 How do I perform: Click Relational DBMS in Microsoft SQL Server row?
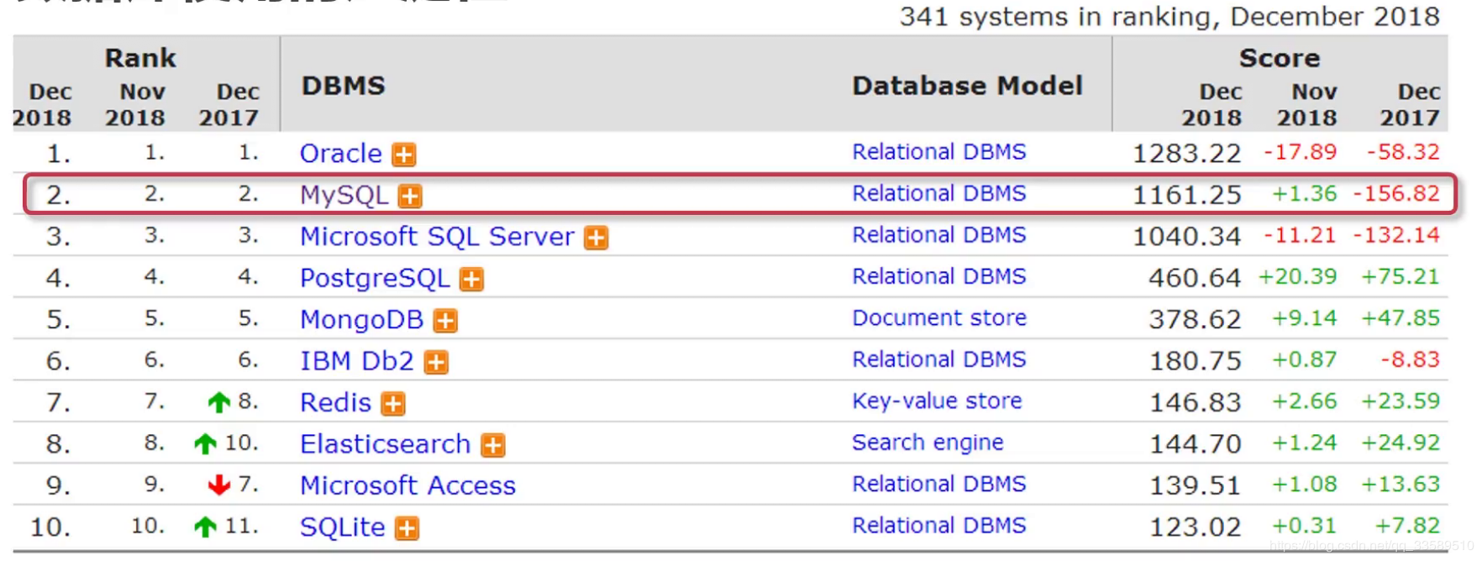(939, 235)
